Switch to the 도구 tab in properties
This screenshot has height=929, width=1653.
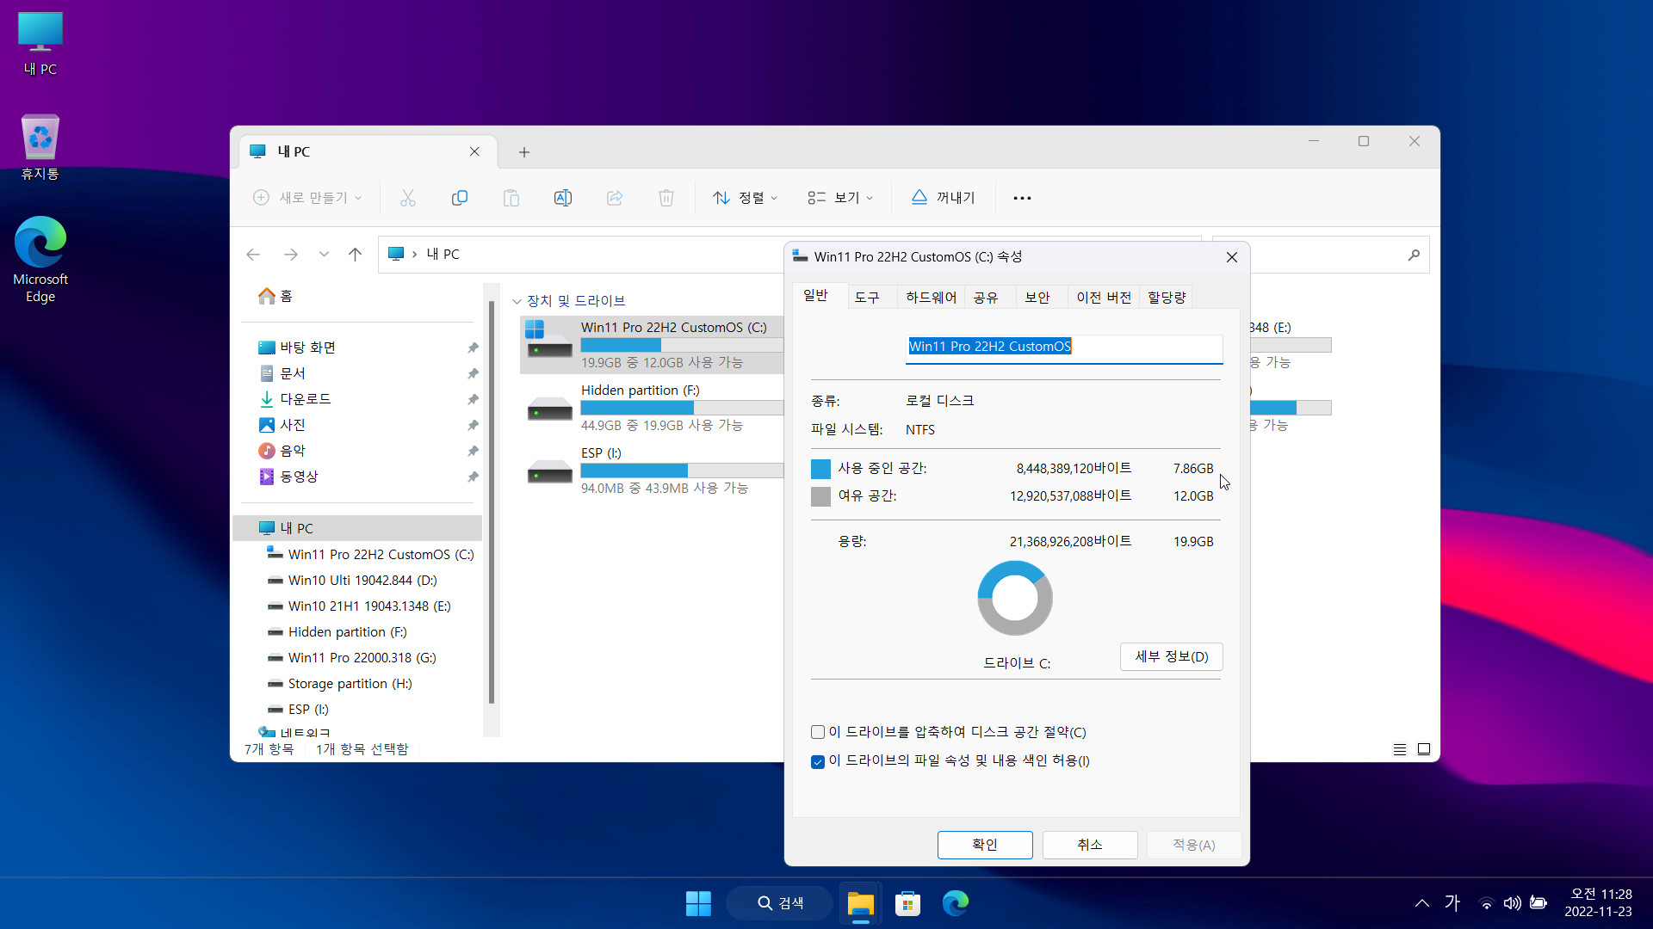[867, 298]
